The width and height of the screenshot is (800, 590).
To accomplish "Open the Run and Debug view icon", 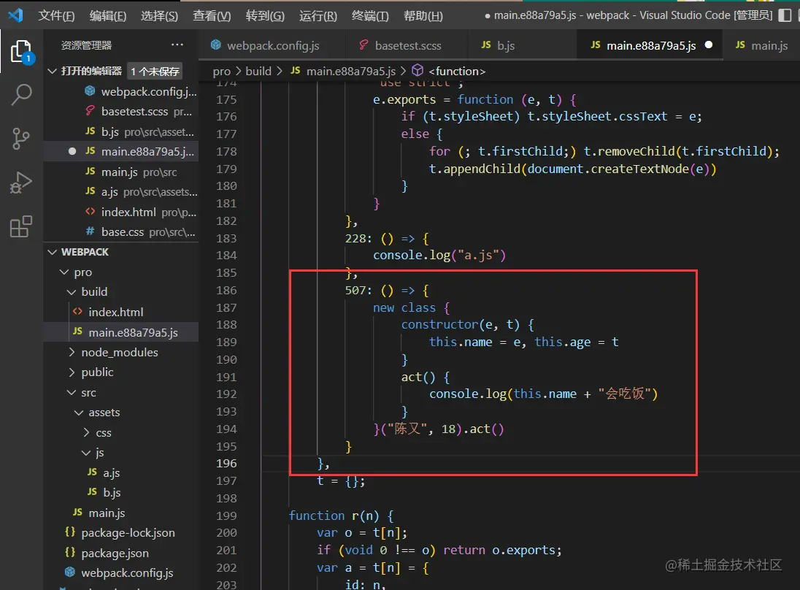I will tap(21, 183).
